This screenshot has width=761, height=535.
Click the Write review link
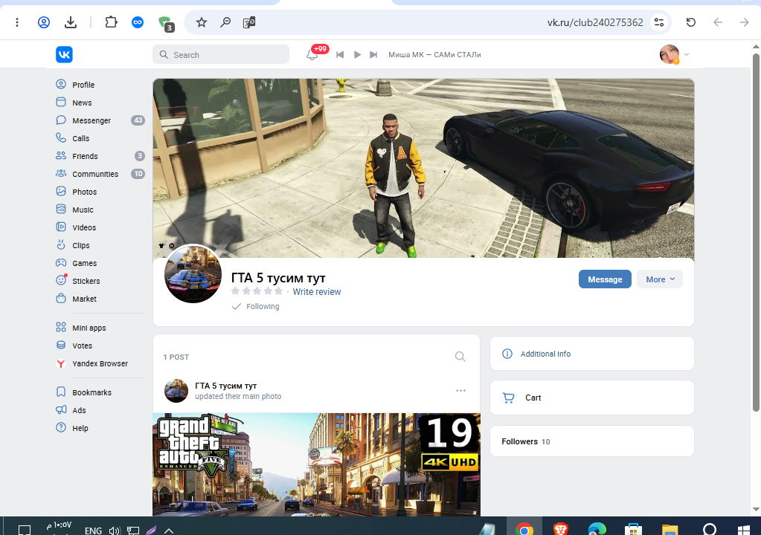[316, 292]
